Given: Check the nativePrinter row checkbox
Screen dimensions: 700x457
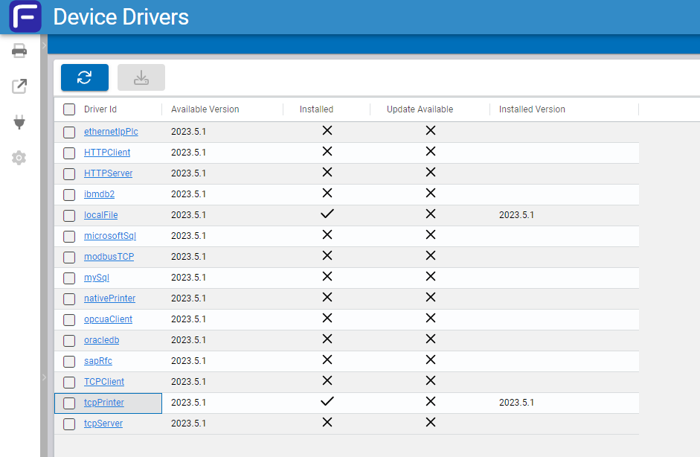Looking at the screenshot, I should [69, 299].
